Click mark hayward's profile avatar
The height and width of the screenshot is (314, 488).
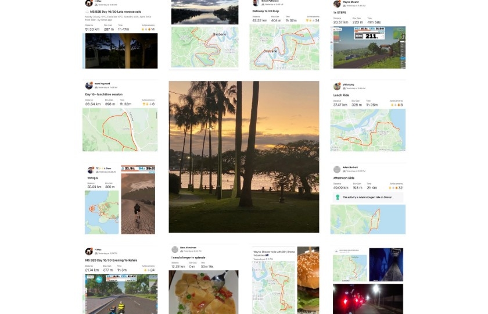click(x=89, y=85)
